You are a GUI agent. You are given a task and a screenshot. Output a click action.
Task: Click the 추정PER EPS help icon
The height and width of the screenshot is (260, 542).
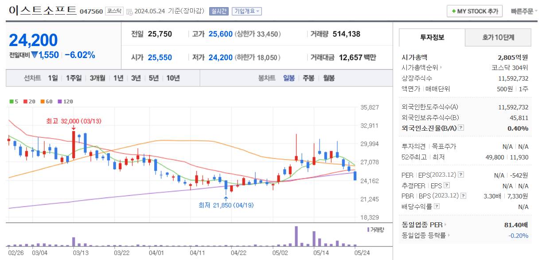[x=448, y=186]
